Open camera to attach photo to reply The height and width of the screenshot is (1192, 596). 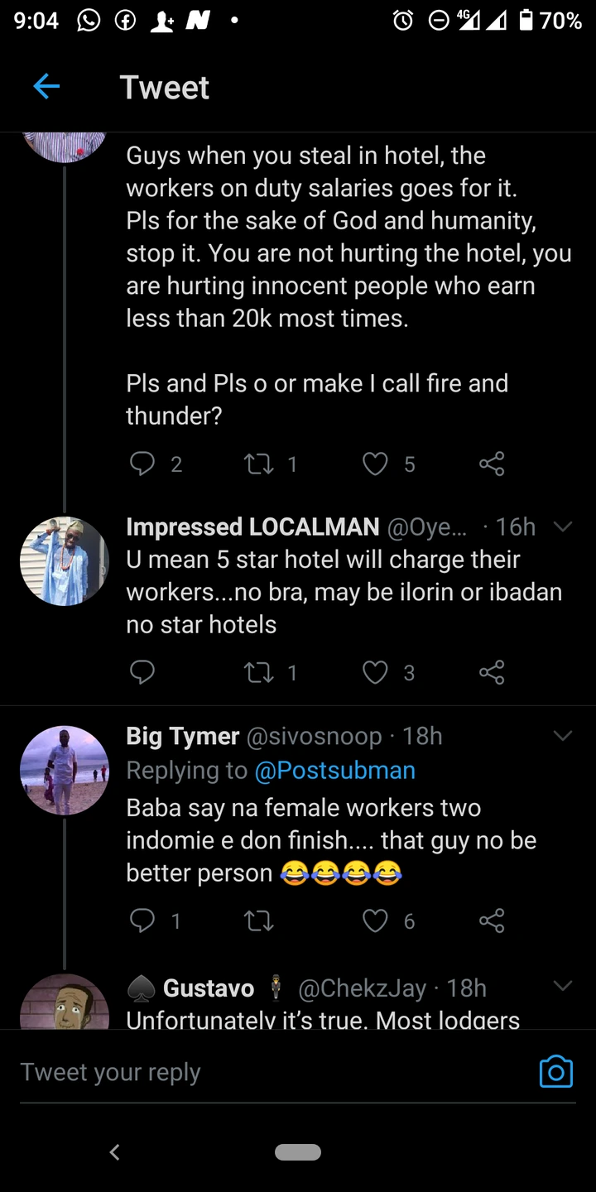[x=555, y=1071]
